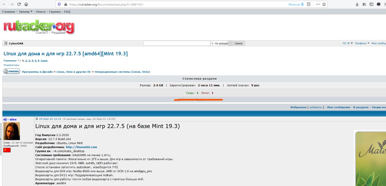Viewport: 386px width, 186px height.
Task: Click the rutracker.org logo
Action: coord(39,26)
